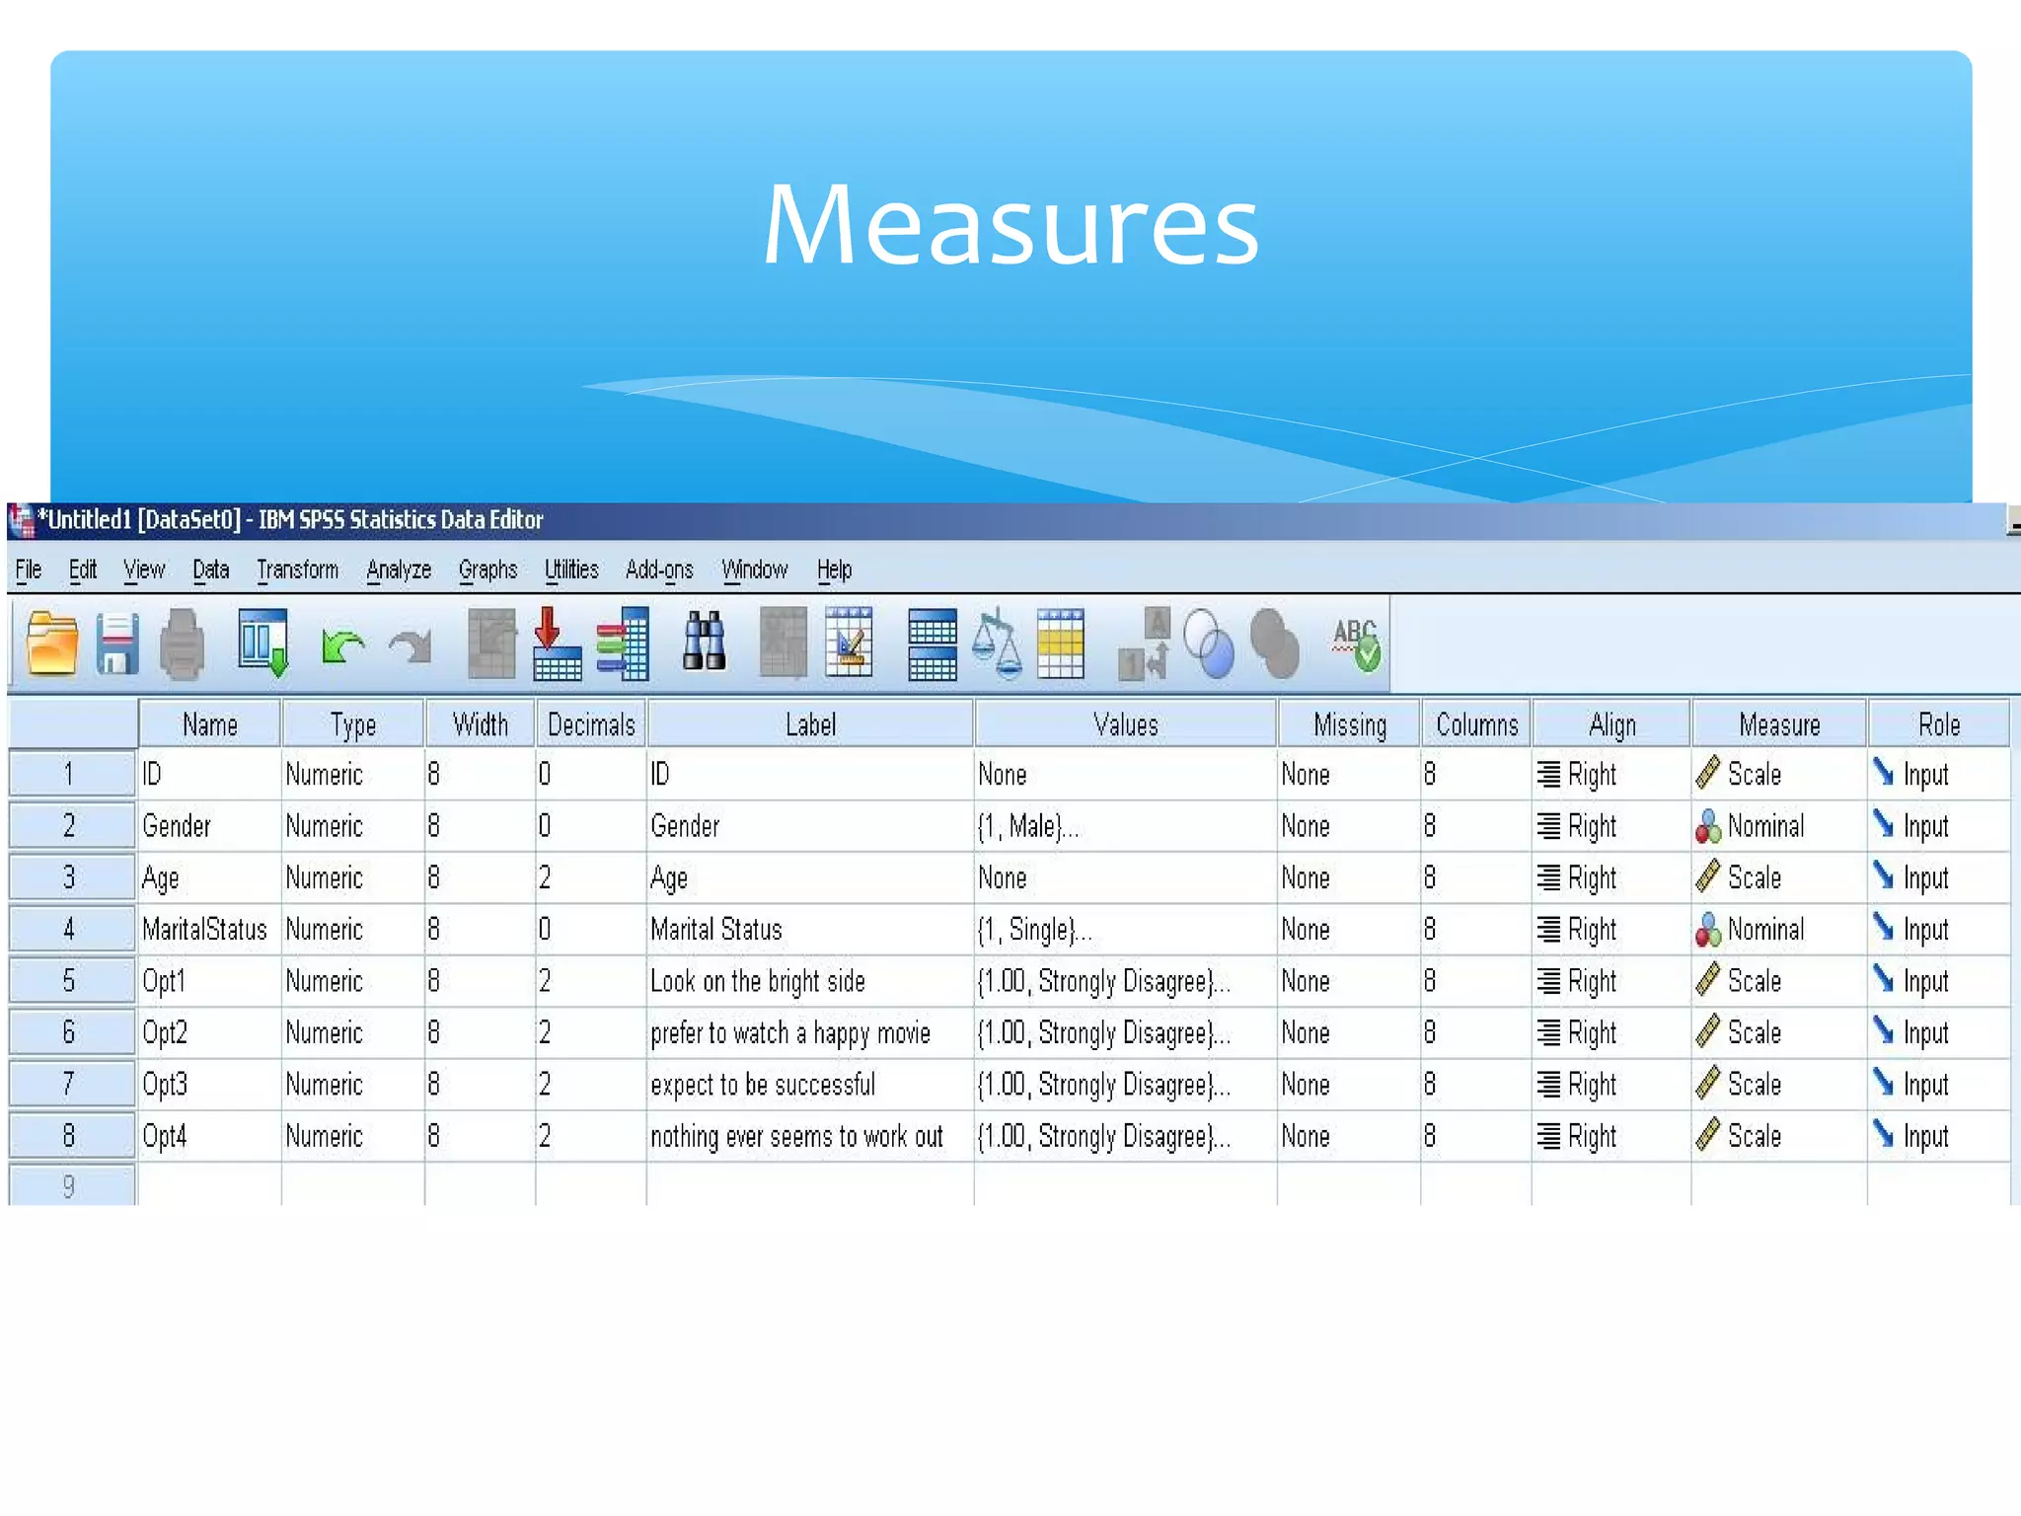The width and height of the screenshot is (2021, 1516).
Task: Click the Values cell '{1, Male}...'
Action: coord(1125,826)
